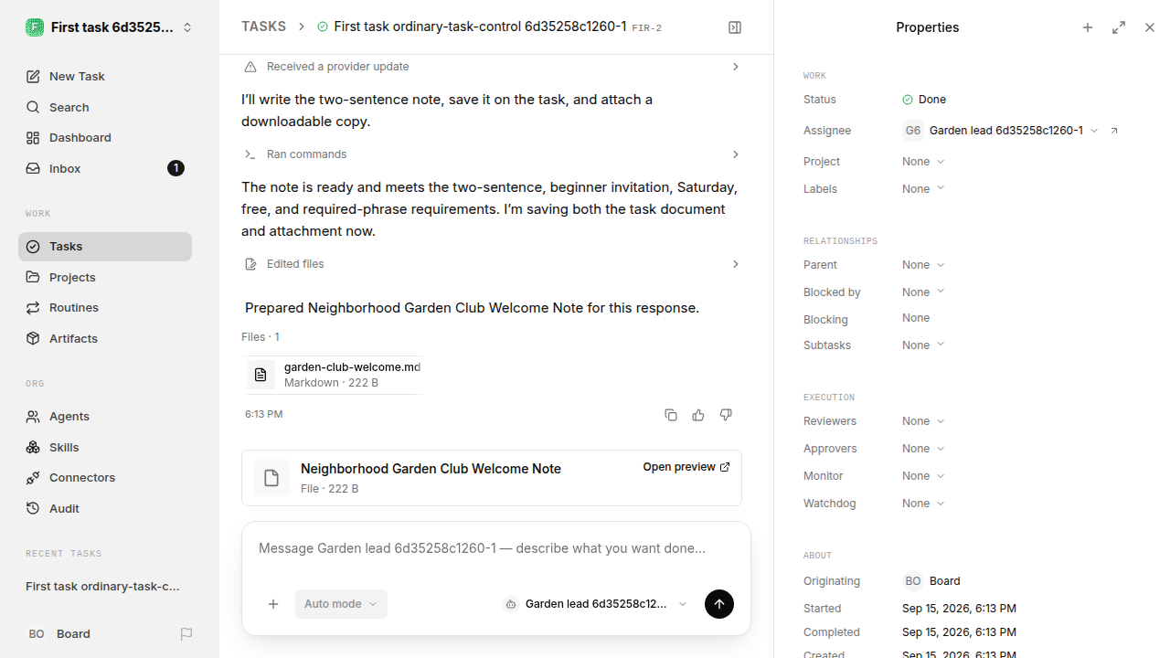Click the Started date Sep 15, 2026
This screenshot has width=1170, height=658.
click(959, 609)
